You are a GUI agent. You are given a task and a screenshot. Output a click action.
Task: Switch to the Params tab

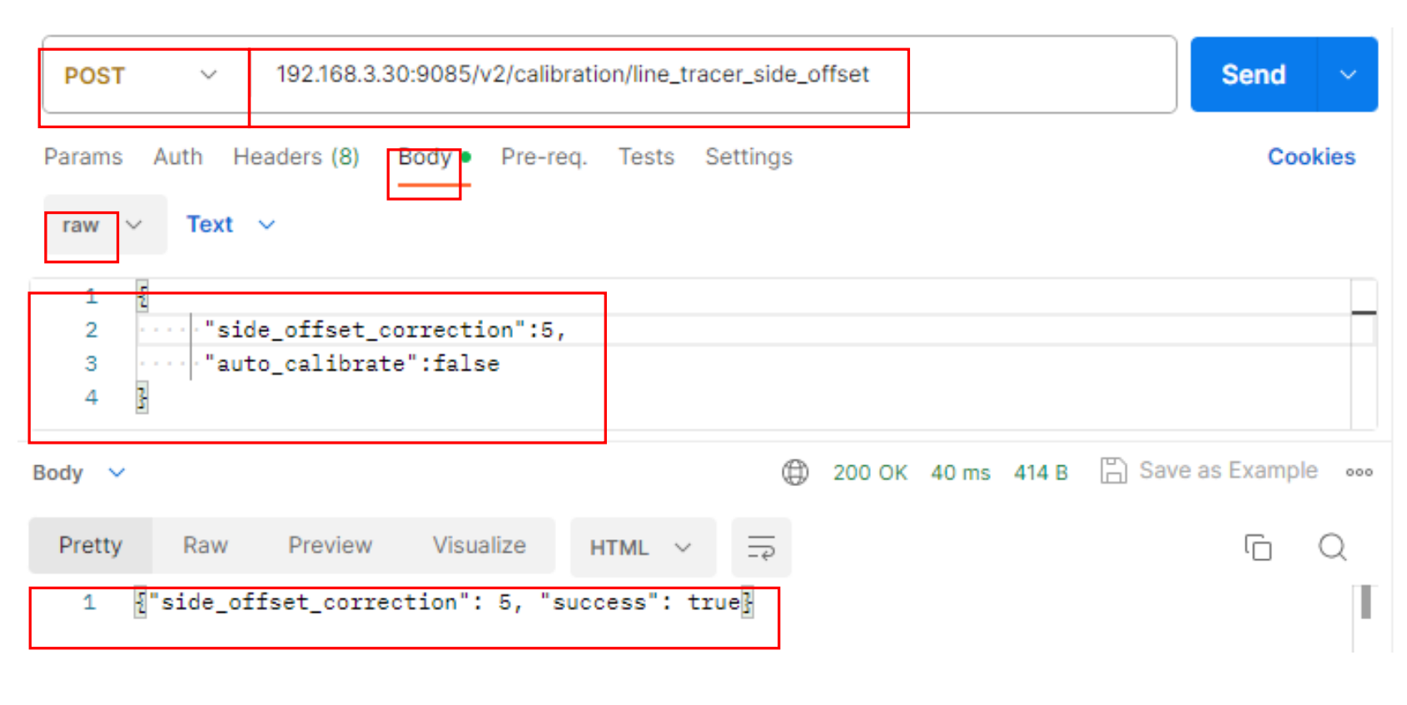coord(83,157)
